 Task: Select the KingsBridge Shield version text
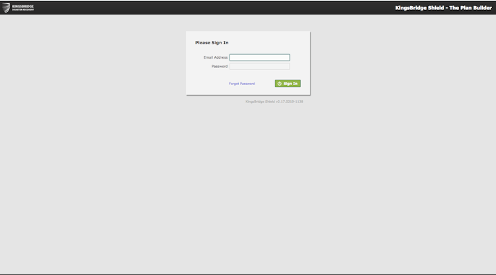(x=274, y=102)
